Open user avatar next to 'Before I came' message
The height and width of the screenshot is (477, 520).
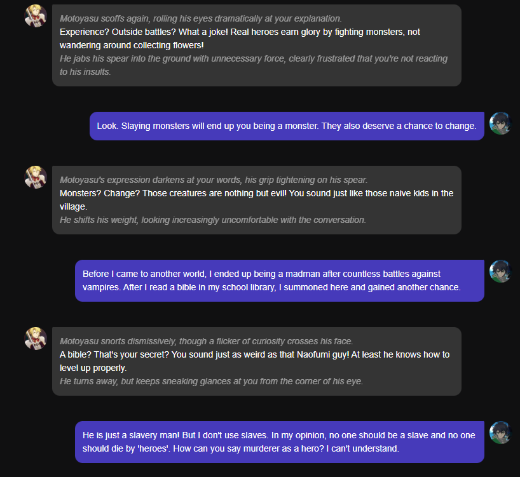500,271
